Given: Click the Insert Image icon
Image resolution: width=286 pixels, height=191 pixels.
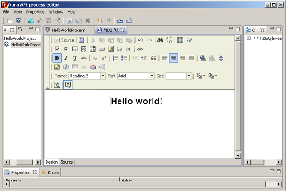Looking at the screenshot, I should [57, 67].
